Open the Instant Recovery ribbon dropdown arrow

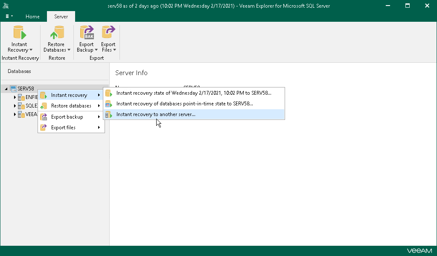click(31, 50)
